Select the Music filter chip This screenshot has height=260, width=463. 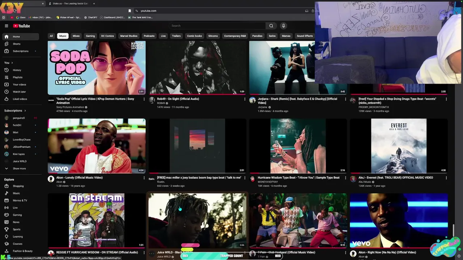[63, 36]
